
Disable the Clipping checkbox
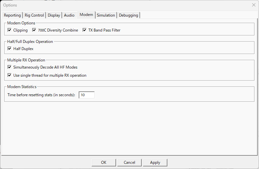(x=9, y=30)
